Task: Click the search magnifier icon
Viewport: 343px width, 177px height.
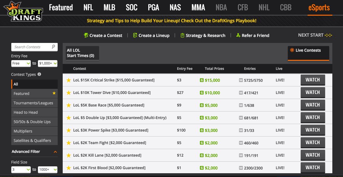Action: coord(53,47)
